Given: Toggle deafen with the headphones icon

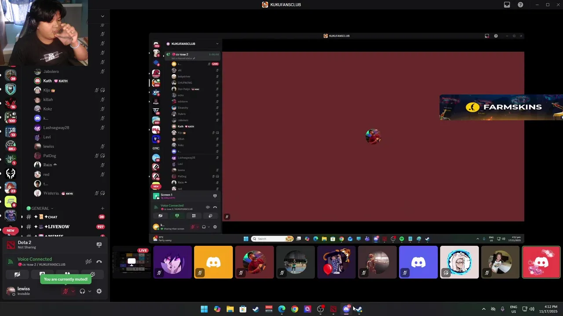Looking at the screenshot, I should click(82, 291).
